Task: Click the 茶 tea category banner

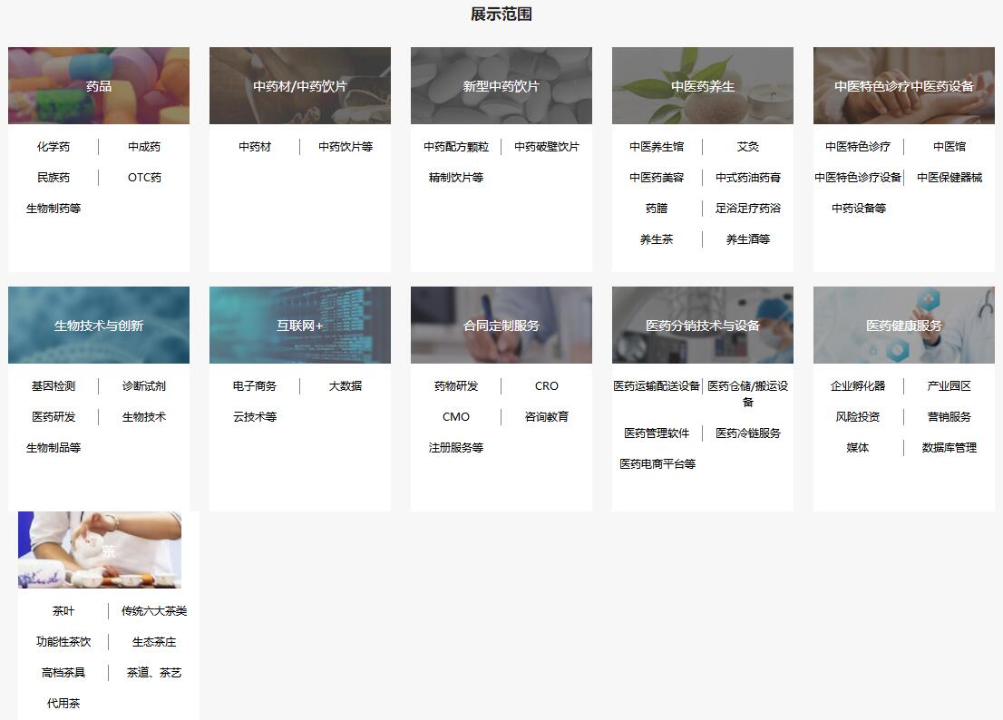Action: point(100,550)
